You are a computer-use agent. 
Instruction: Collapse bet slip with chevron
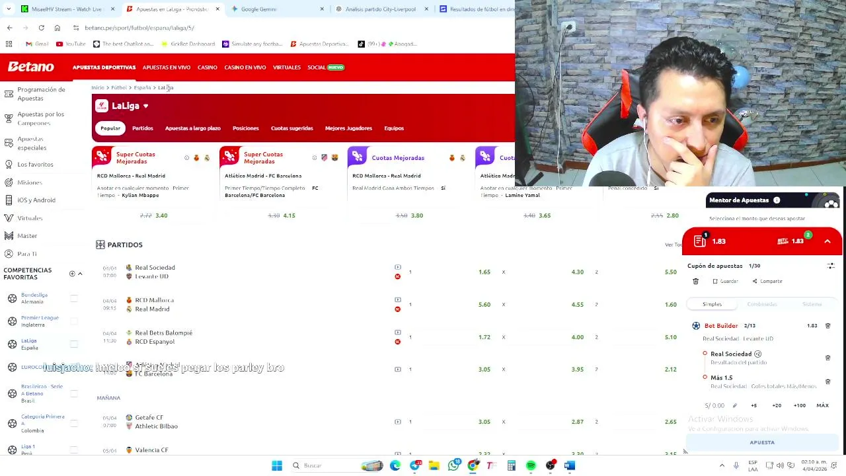827,241
